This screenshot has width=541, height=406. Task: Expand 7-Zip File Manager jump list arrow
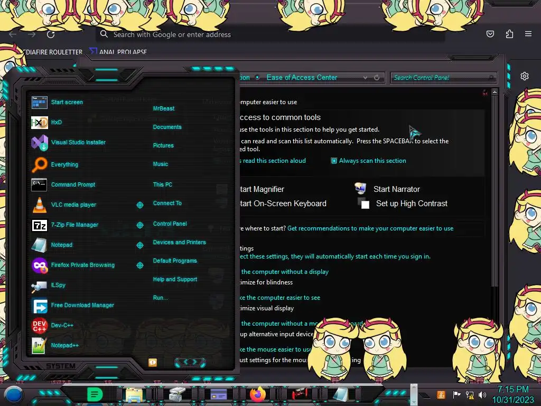[139, 225]
